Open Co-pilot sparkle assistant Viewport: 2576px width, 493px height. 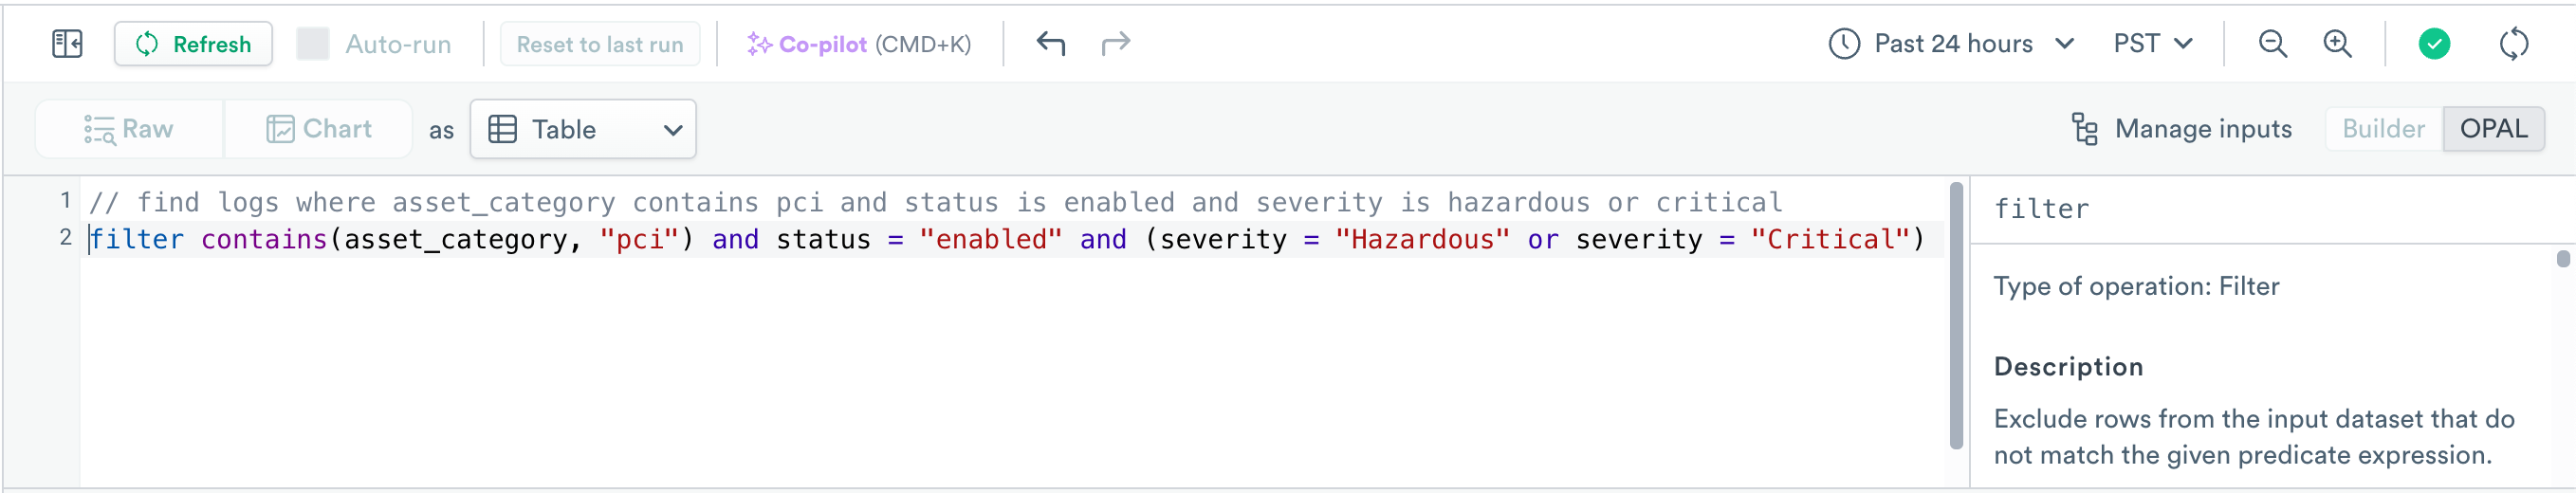(859, 44)
